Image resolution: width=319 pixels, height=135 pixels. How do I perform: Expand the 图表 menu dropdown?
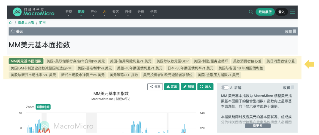81,13
